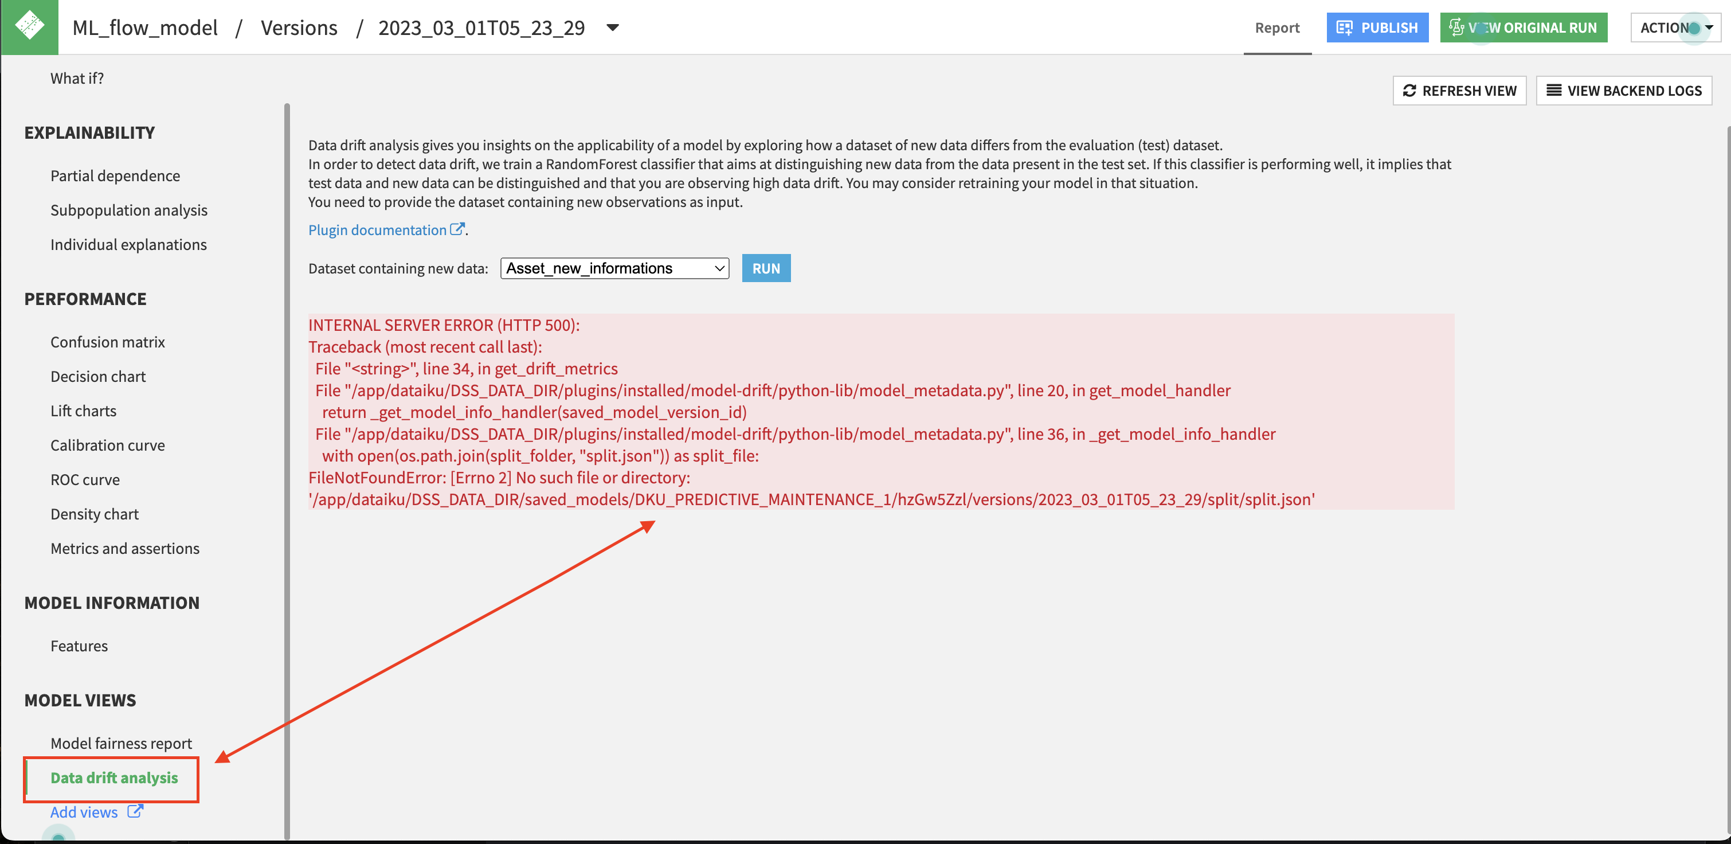Screen dimensions: 1731x844
Task: Click the split.json path in the error message
Action: (812, 499)
